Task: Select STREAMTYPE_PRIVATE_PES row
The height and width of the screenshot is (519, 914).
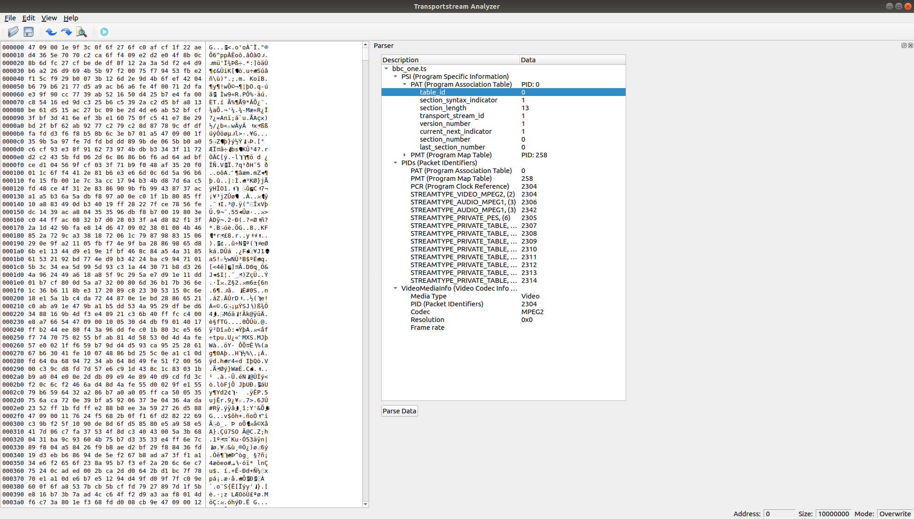Action: pyautogui.click(x=503, y=218)
